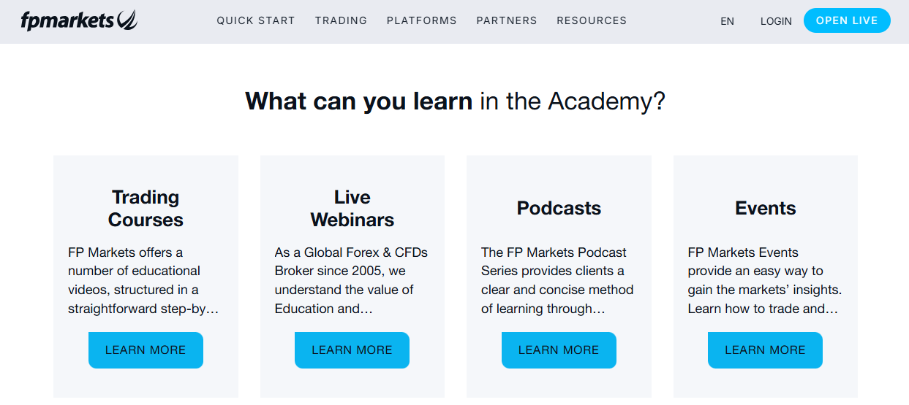
Task: Expand the Platforms navigation menu
Action: [x=421, y=20]
